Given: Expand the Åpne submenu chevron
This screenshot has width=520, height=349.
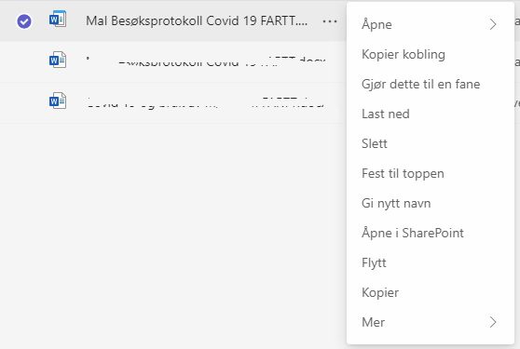Looking at the screenshot, I should click(493, 24).
